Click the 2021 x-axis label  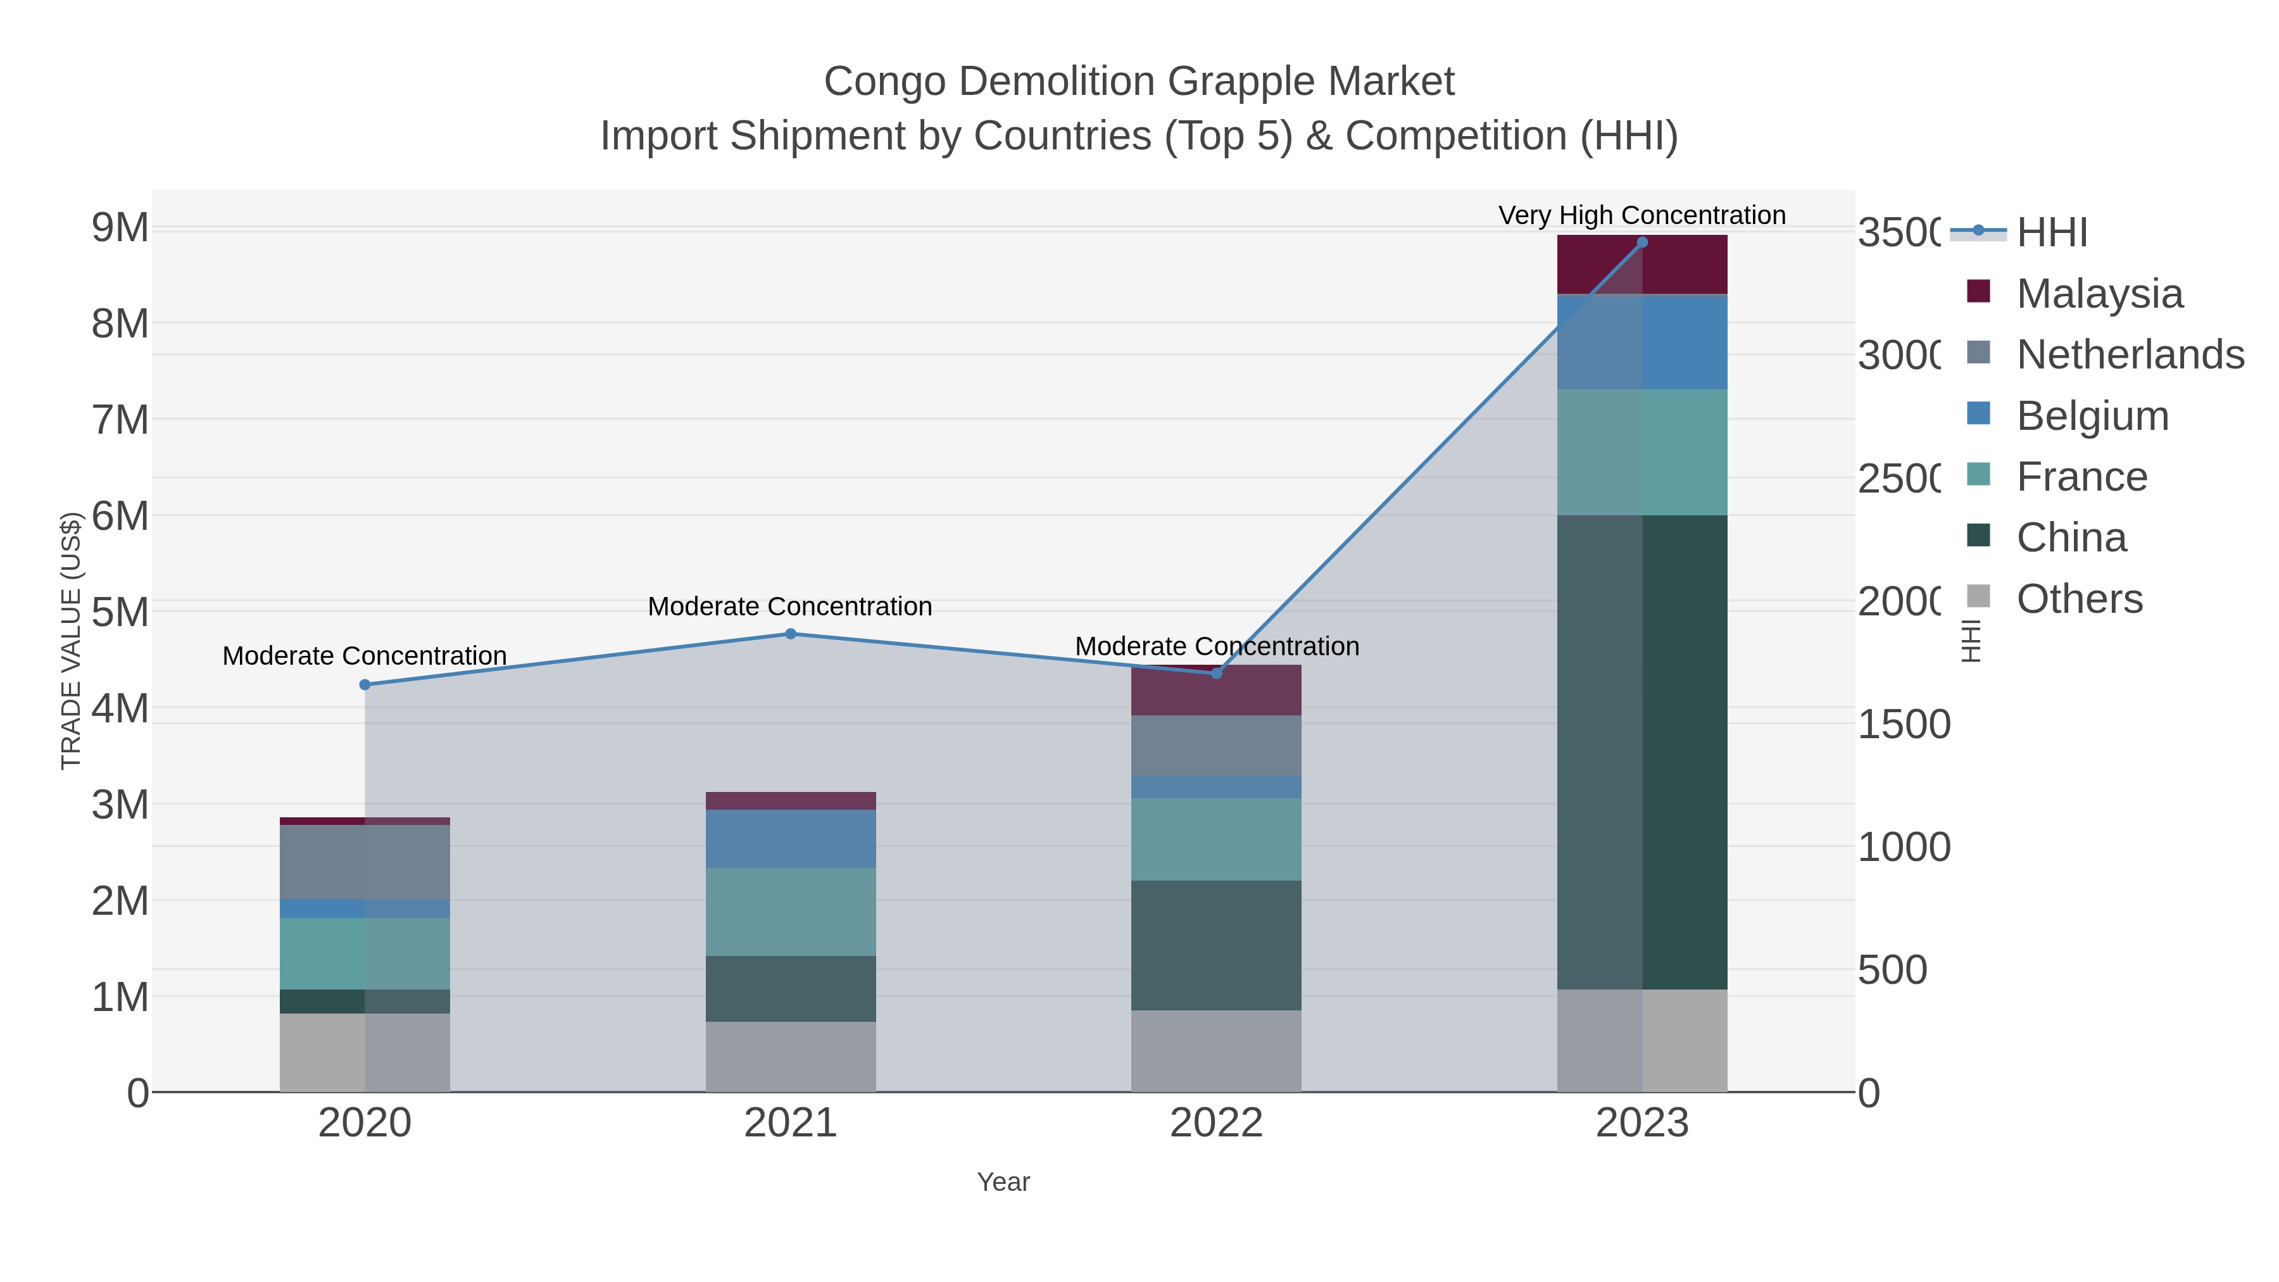(x=791, y=1124)
